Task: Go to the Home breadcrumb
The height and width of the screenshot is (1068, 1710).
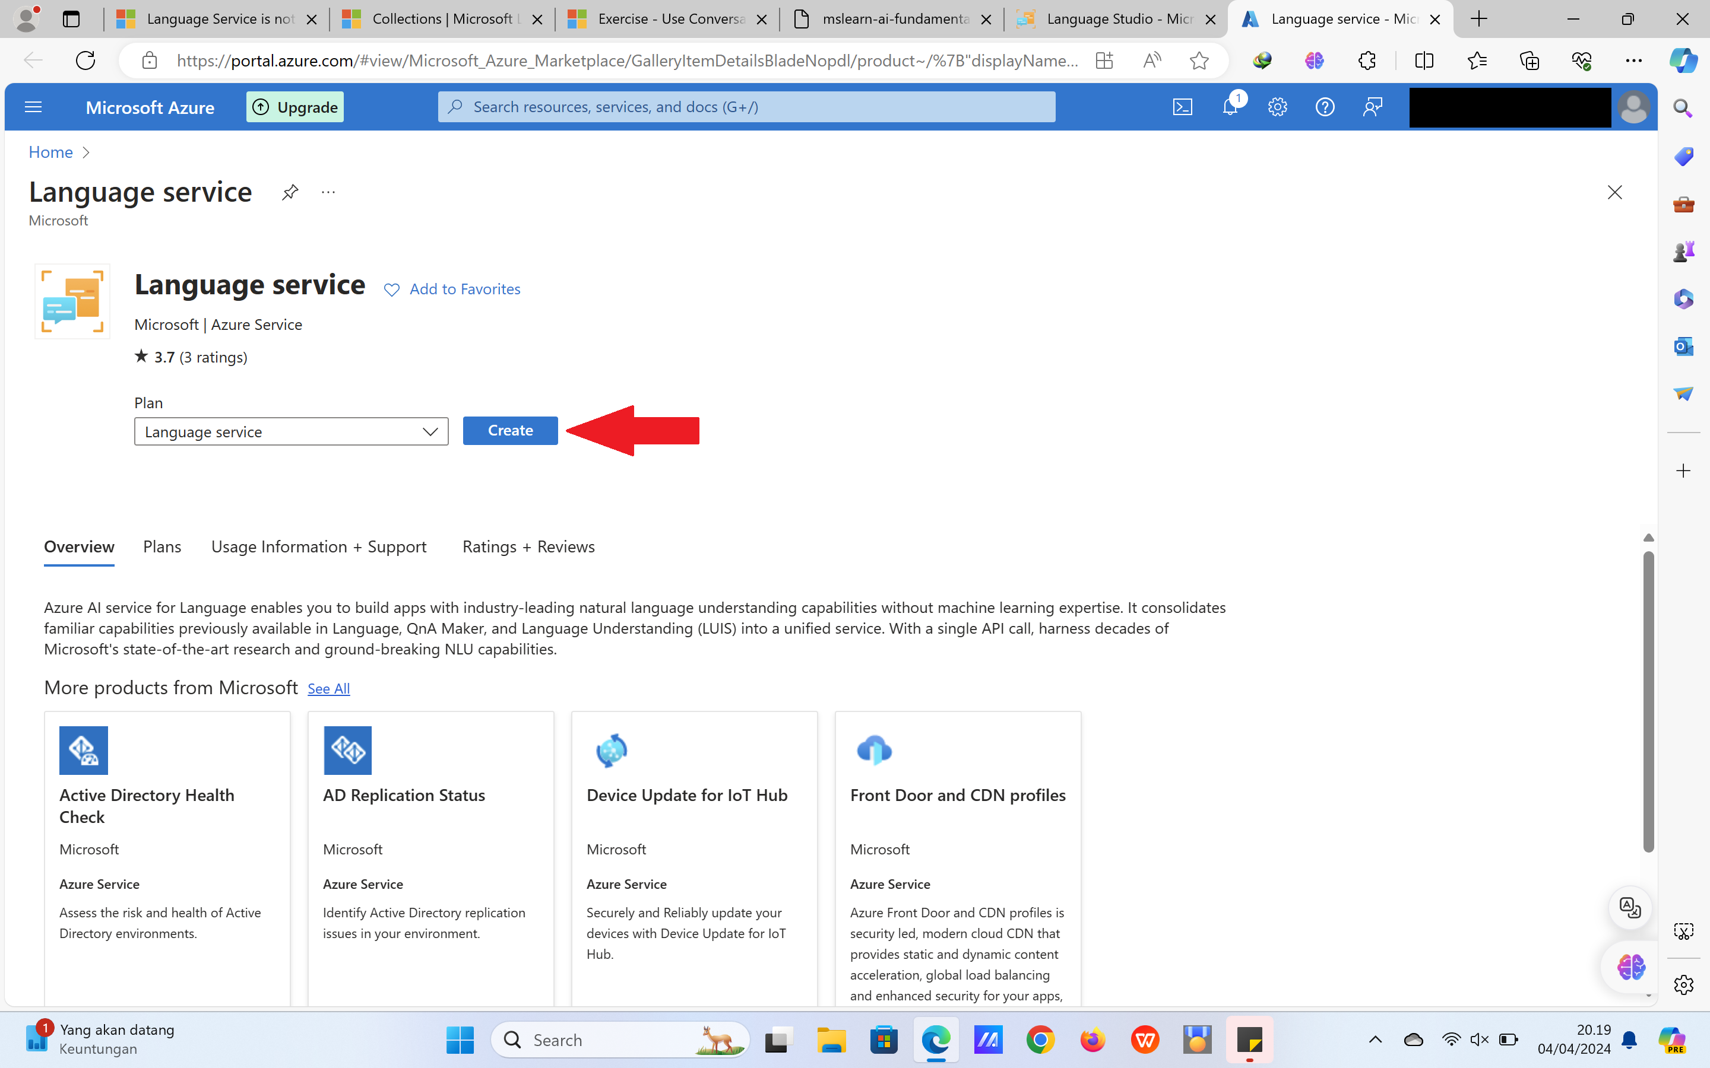Action: click(51, 152)
